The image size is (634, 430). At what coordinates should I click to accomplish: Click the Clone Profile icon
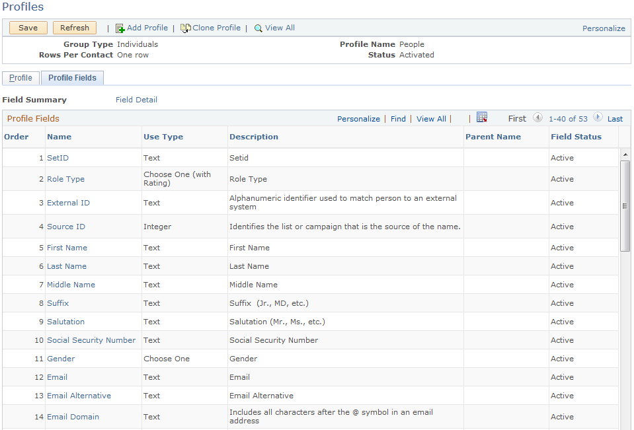pos(185,28)
